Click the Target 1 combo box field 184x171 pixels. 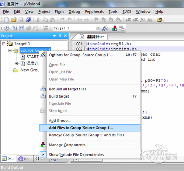pyautogui.click(x=76, y=28)
